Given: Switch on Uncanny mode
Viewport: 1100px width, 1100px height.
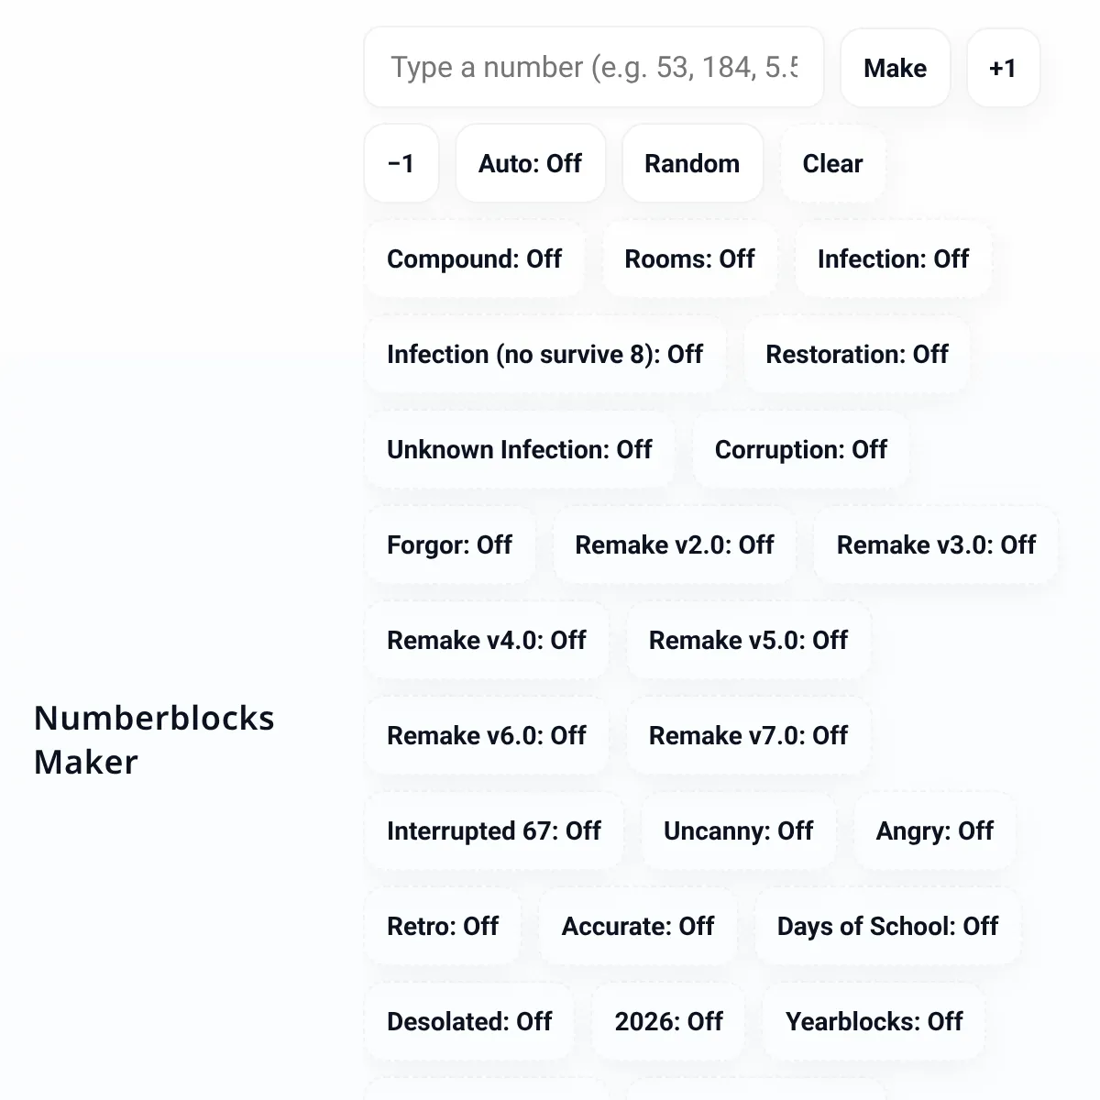Looking at the screenshot, I should point(738,831).
